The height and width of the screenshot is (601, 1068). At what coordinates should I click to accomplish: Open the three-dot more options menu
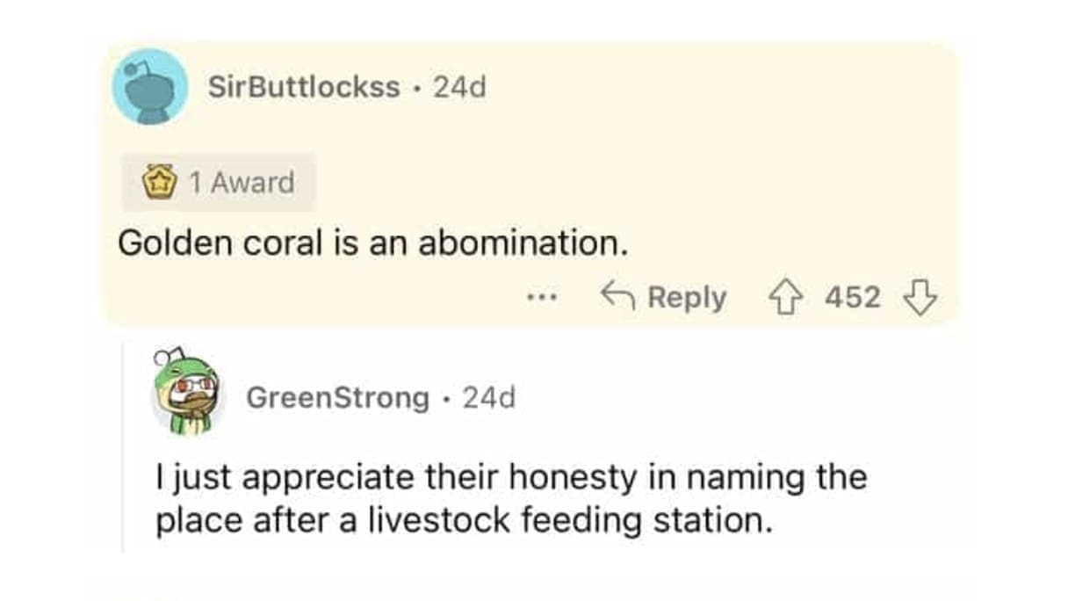[543, 298]
